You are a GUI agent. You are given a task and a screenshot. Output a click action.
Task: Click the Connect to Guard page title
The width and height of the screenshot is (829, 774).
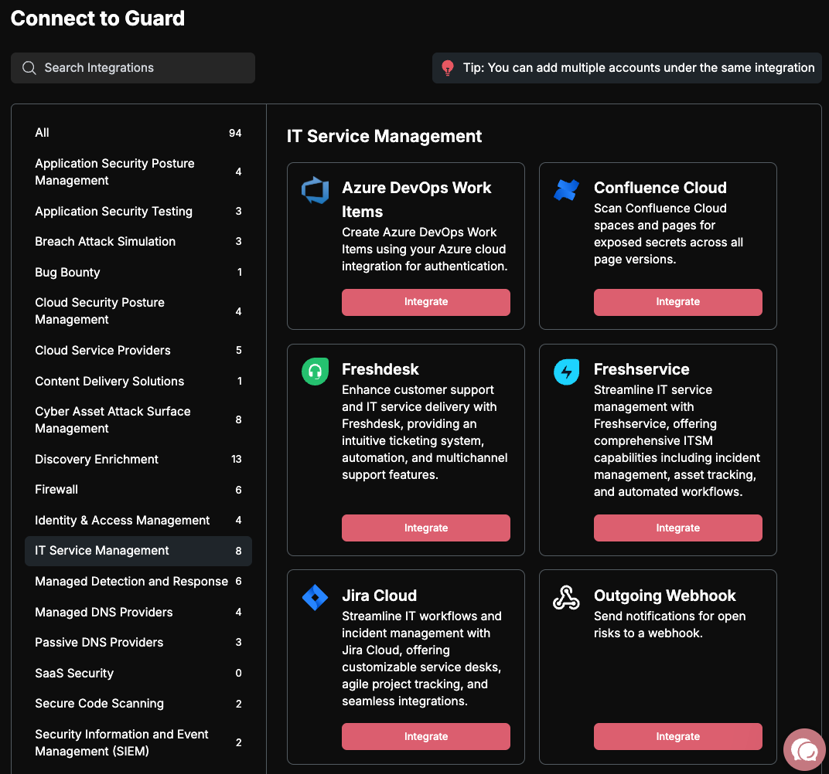97,19
